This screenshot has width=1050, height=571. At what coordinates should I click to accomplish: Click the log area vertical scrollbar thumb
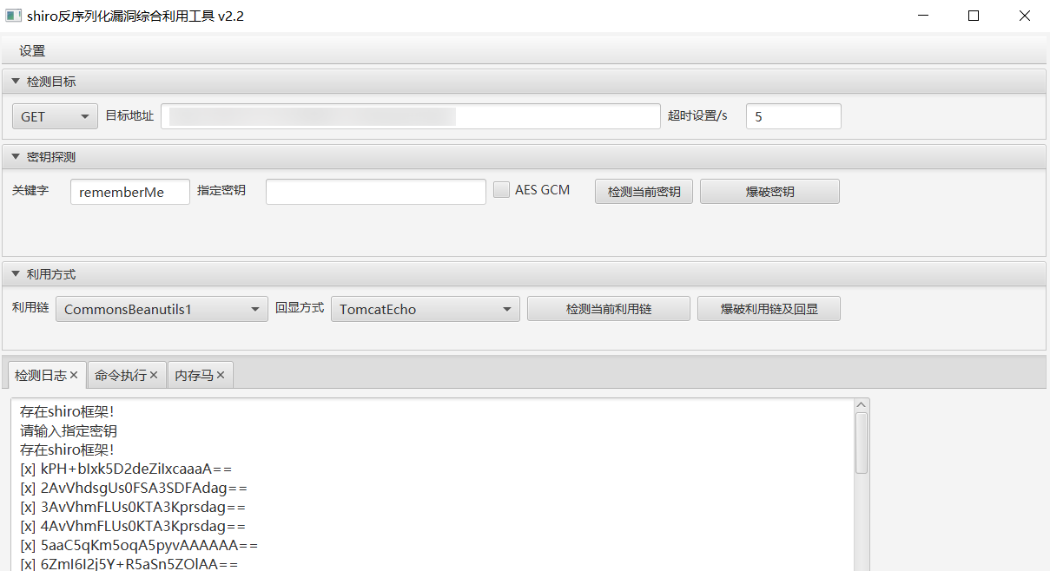(862, 443)
